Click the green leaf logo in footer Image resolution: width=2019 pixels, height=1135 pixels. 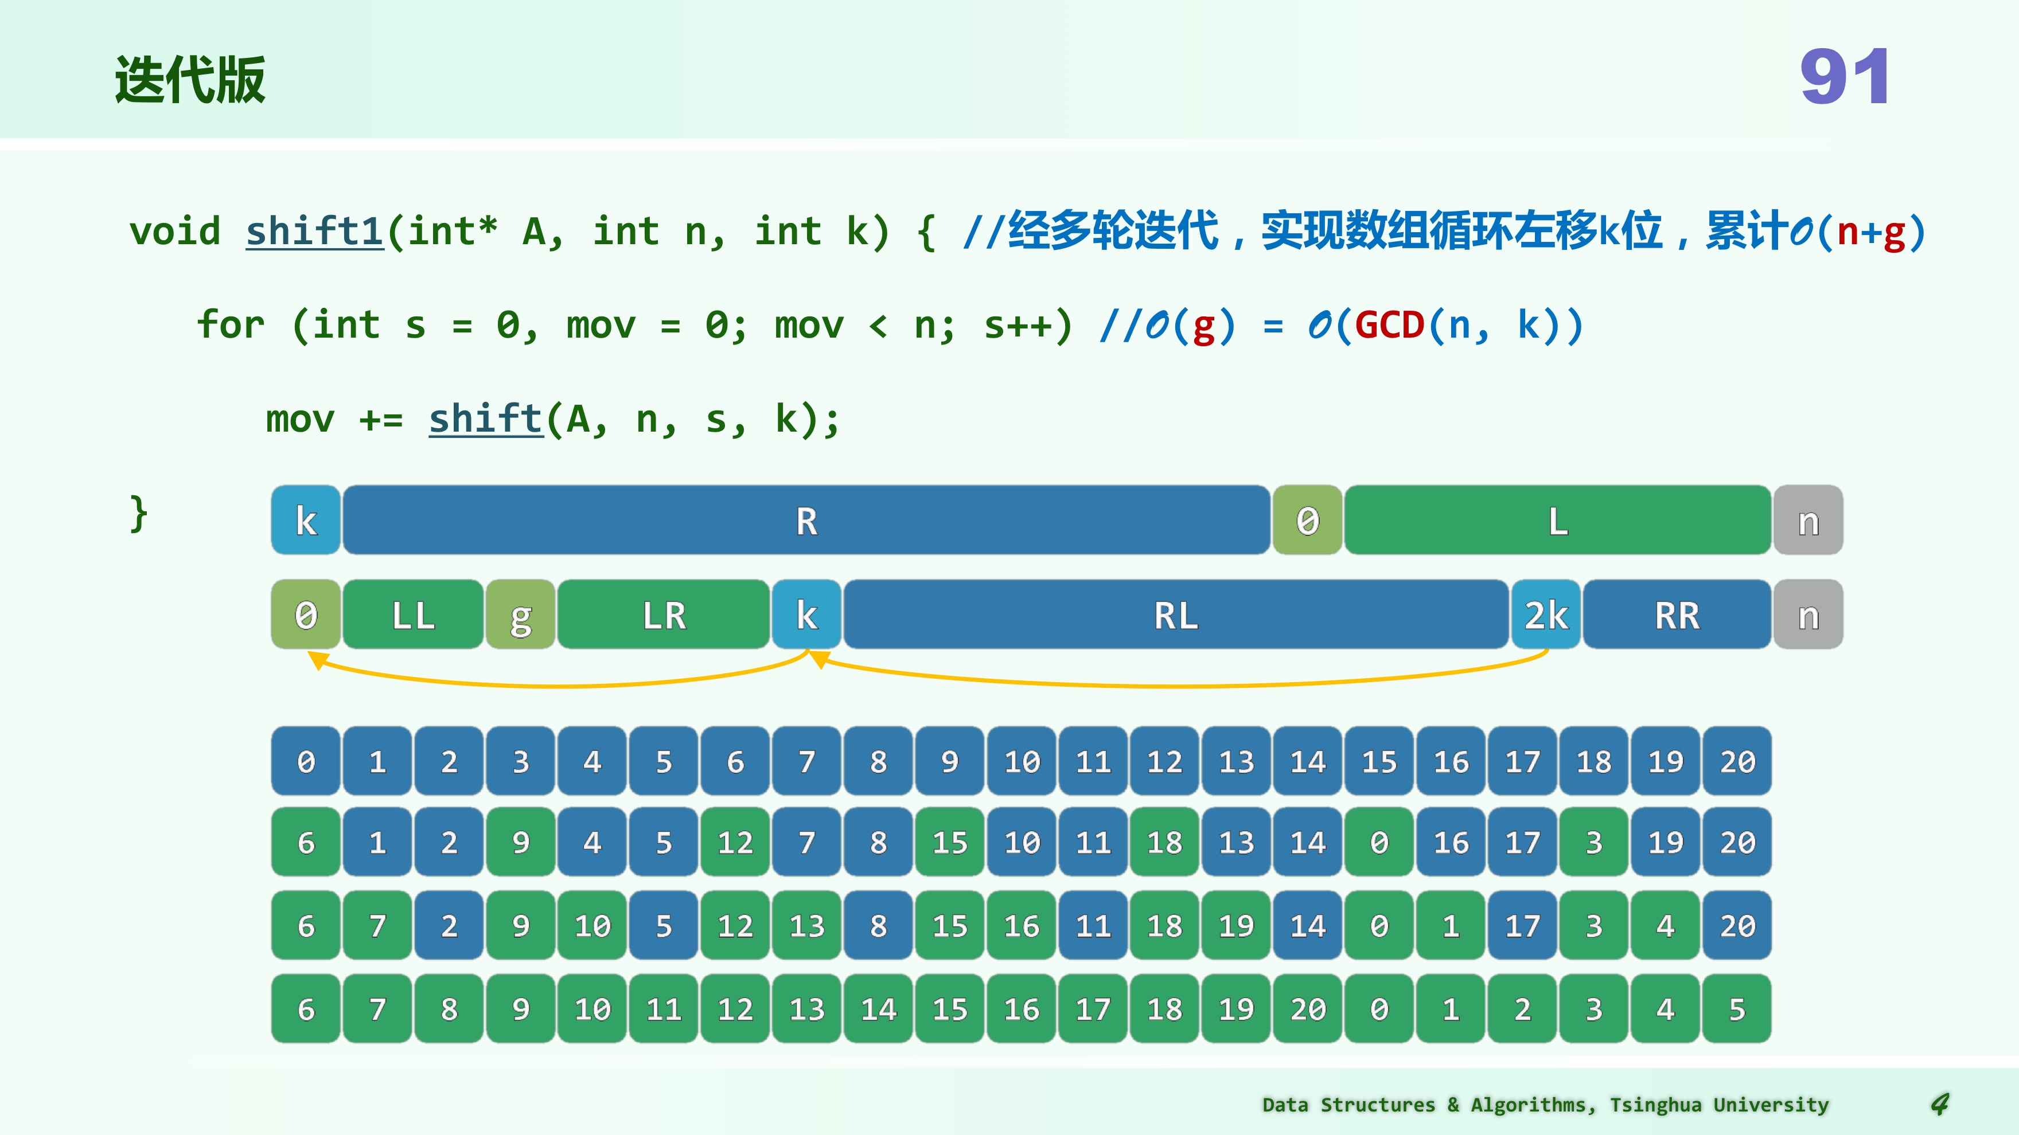pos(1939,1105)
